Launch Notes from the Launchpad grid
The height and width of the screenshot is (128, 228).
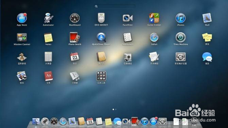click(x=48, y=37)
